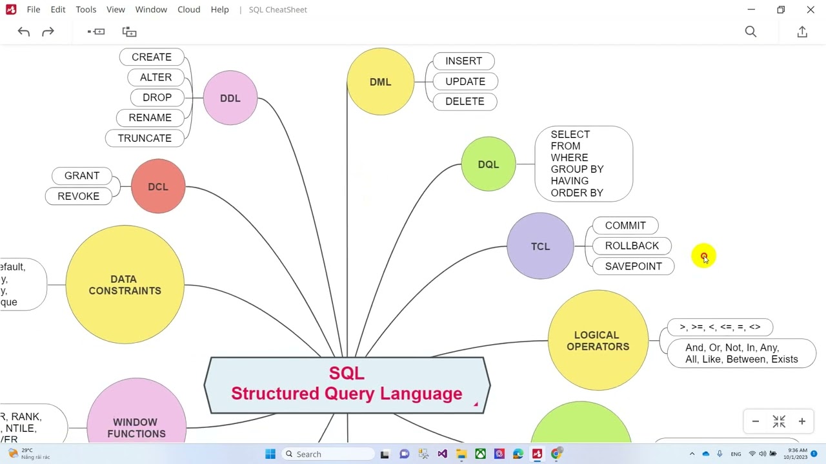The height and width of the screenshot is (464, 826).
Task: Click the Undo arrow in the toolbar
Action: 24,32
